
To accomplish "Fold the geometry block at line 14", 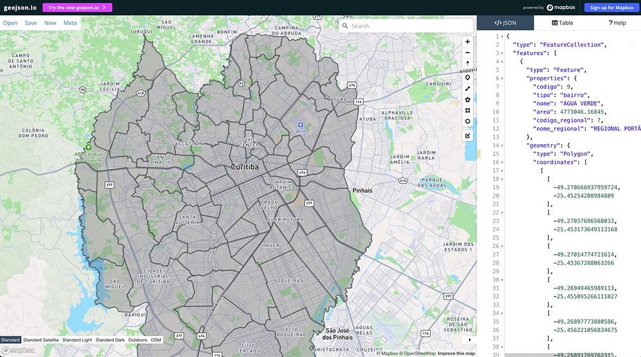I will [x=502, y=145].
